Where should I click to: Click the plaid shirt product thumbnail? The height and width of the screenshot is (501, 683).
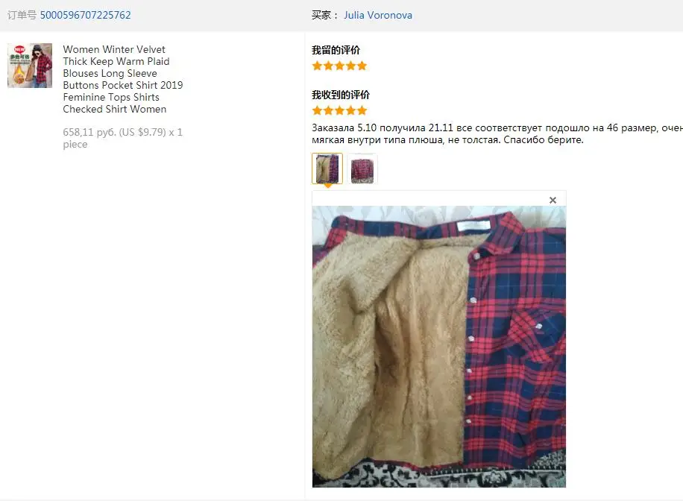click(x=30, y=66)
